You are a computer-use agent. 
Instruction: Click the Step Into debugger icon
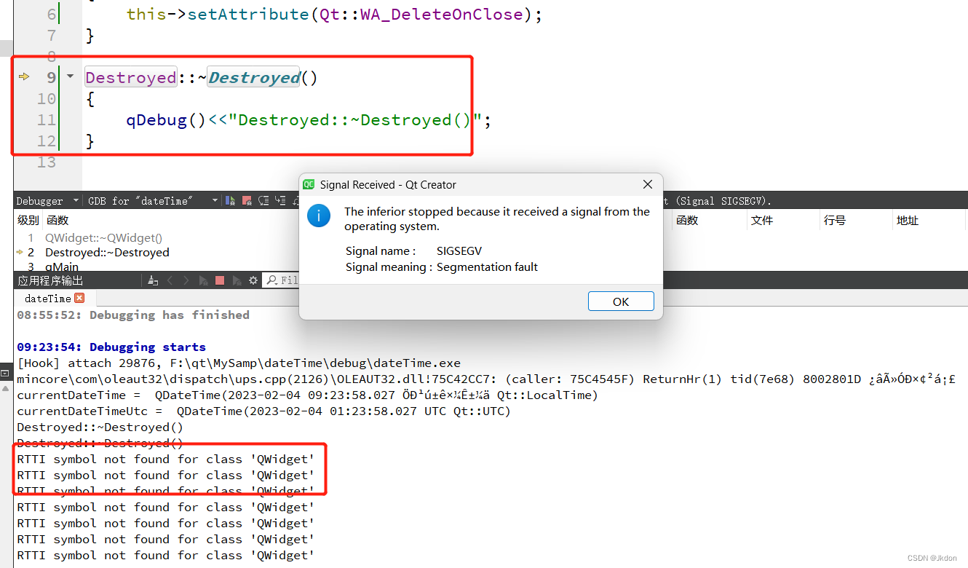(280, 201)
